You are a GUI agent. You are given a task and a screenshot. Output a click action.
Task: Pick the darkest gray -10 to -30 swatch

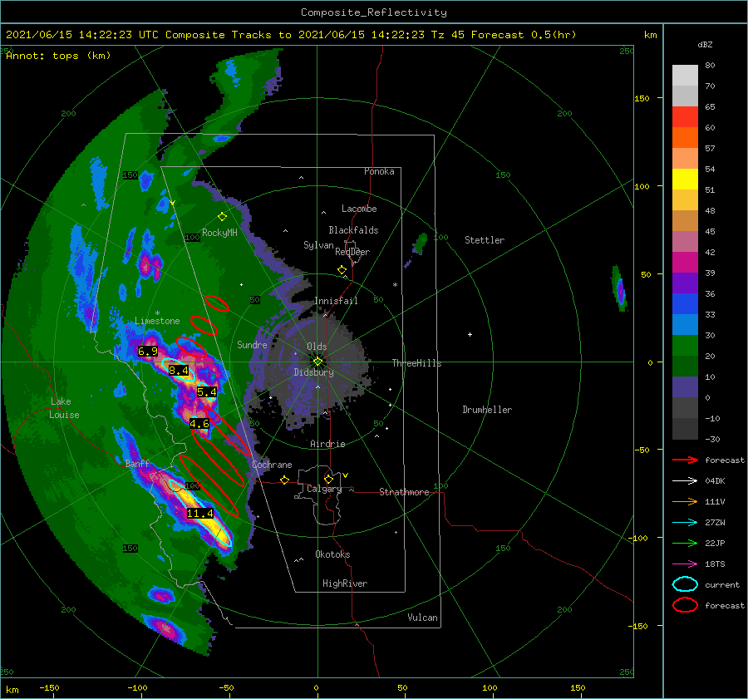pyautogui.click(x=685, y=429)
